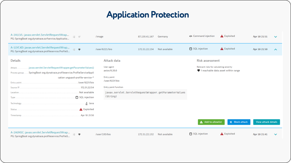Open the A-2A0NSC attack title link
This screenshot has height=163, width=291.
(x=40, y=132)
